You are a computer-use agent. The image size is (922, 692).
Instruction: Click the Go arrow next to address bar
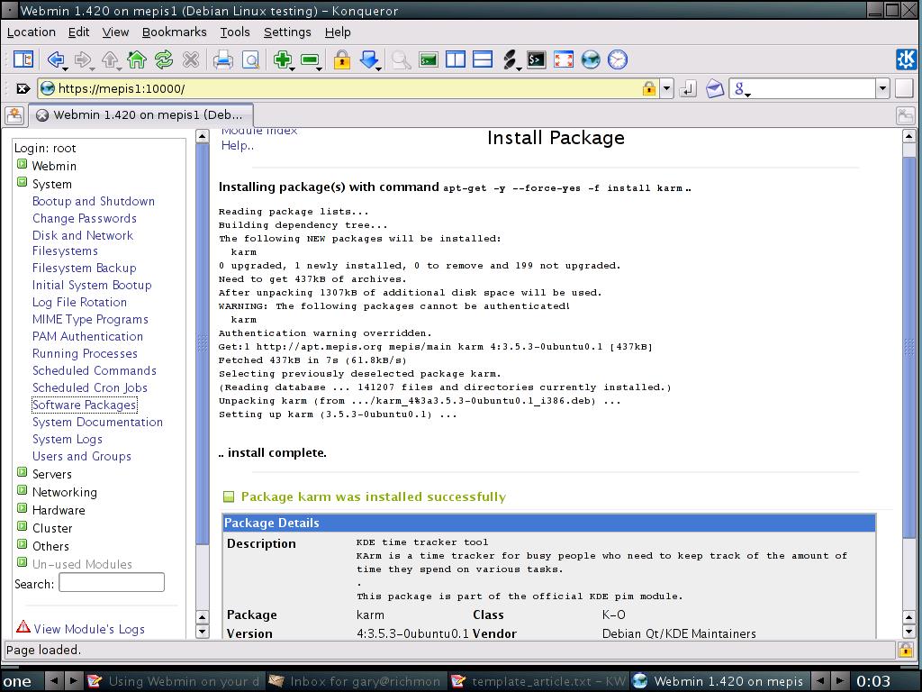(x=687, y=89)
